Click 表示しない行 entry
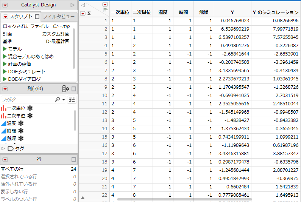This screenshot has height=202, width=301. tap(38, 191)
